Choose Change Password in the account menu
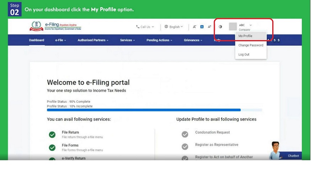The width and height of the screenshot is (311, 175). click(x=251, y=45)
